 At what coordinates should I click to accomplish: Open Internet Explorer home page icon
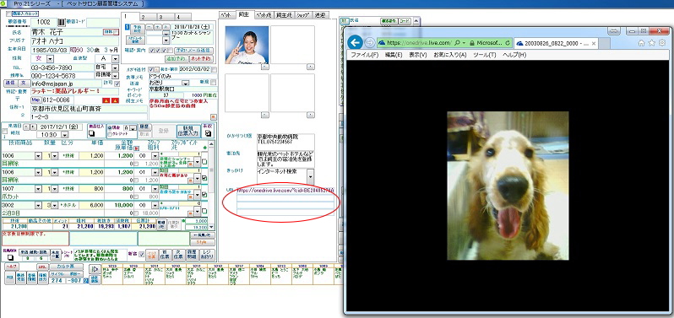coord(641,42)
